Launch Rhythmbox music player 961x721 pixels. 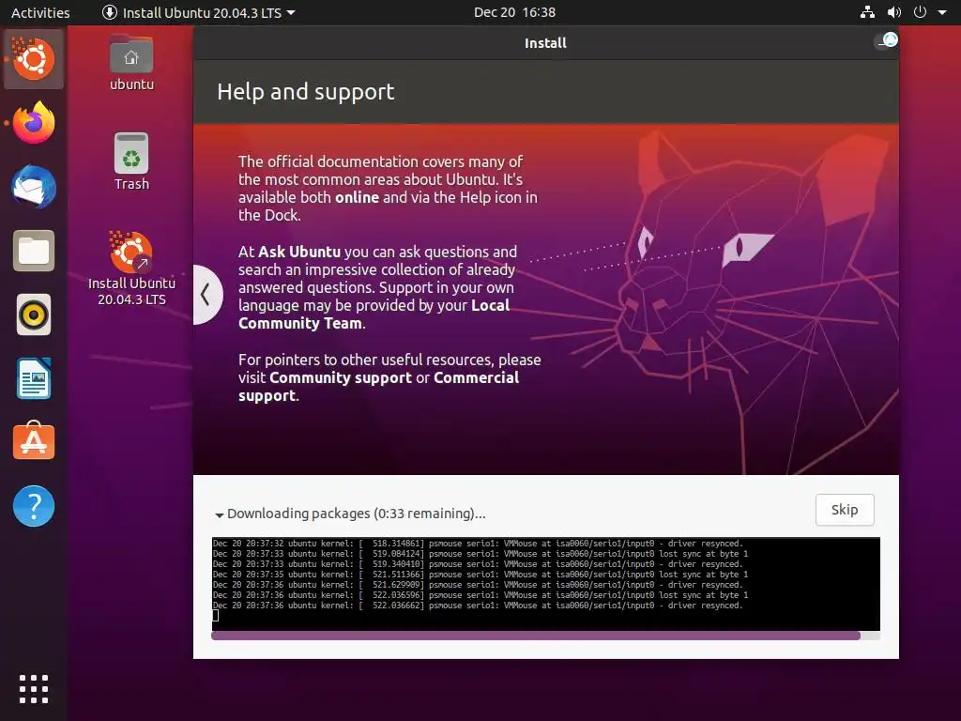tap(34, 314)
